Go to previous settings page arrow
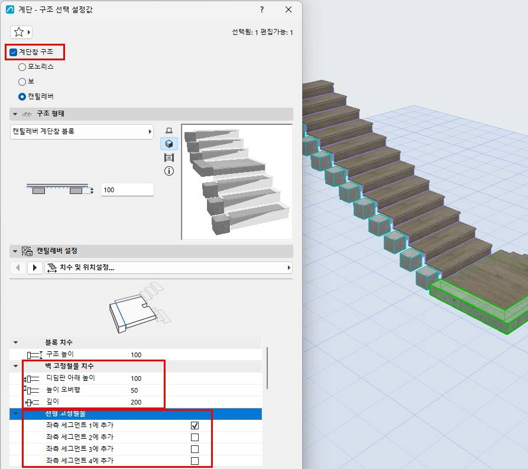 pos(18,268)
